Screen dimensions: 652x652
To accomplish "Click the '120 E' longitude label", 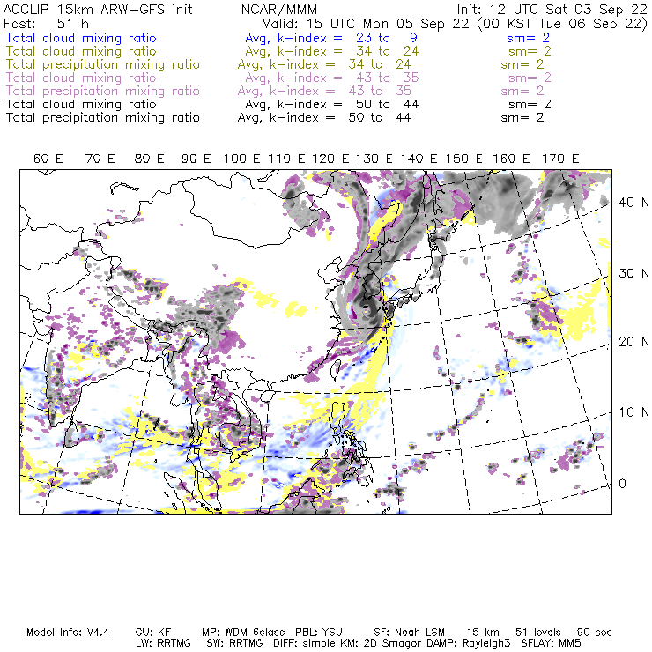I will (330, 159).
